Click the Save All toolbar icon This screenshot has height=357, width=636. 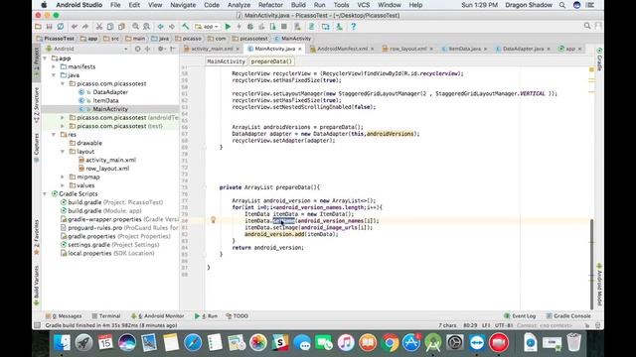tap(49, 27)
